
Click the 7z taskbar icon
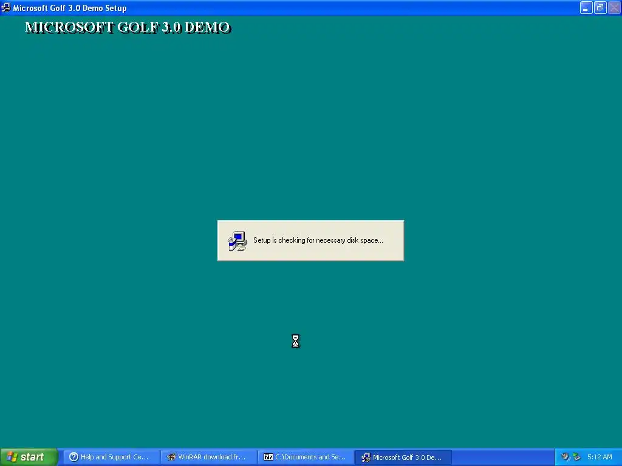point(268,457)
